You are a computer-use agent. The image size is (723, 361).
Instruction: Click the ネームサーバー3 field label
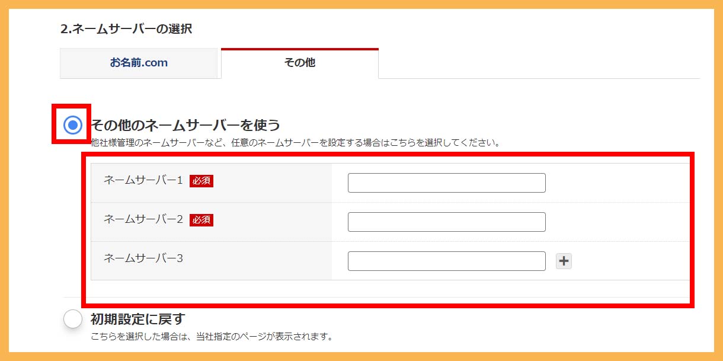point(143,258)
